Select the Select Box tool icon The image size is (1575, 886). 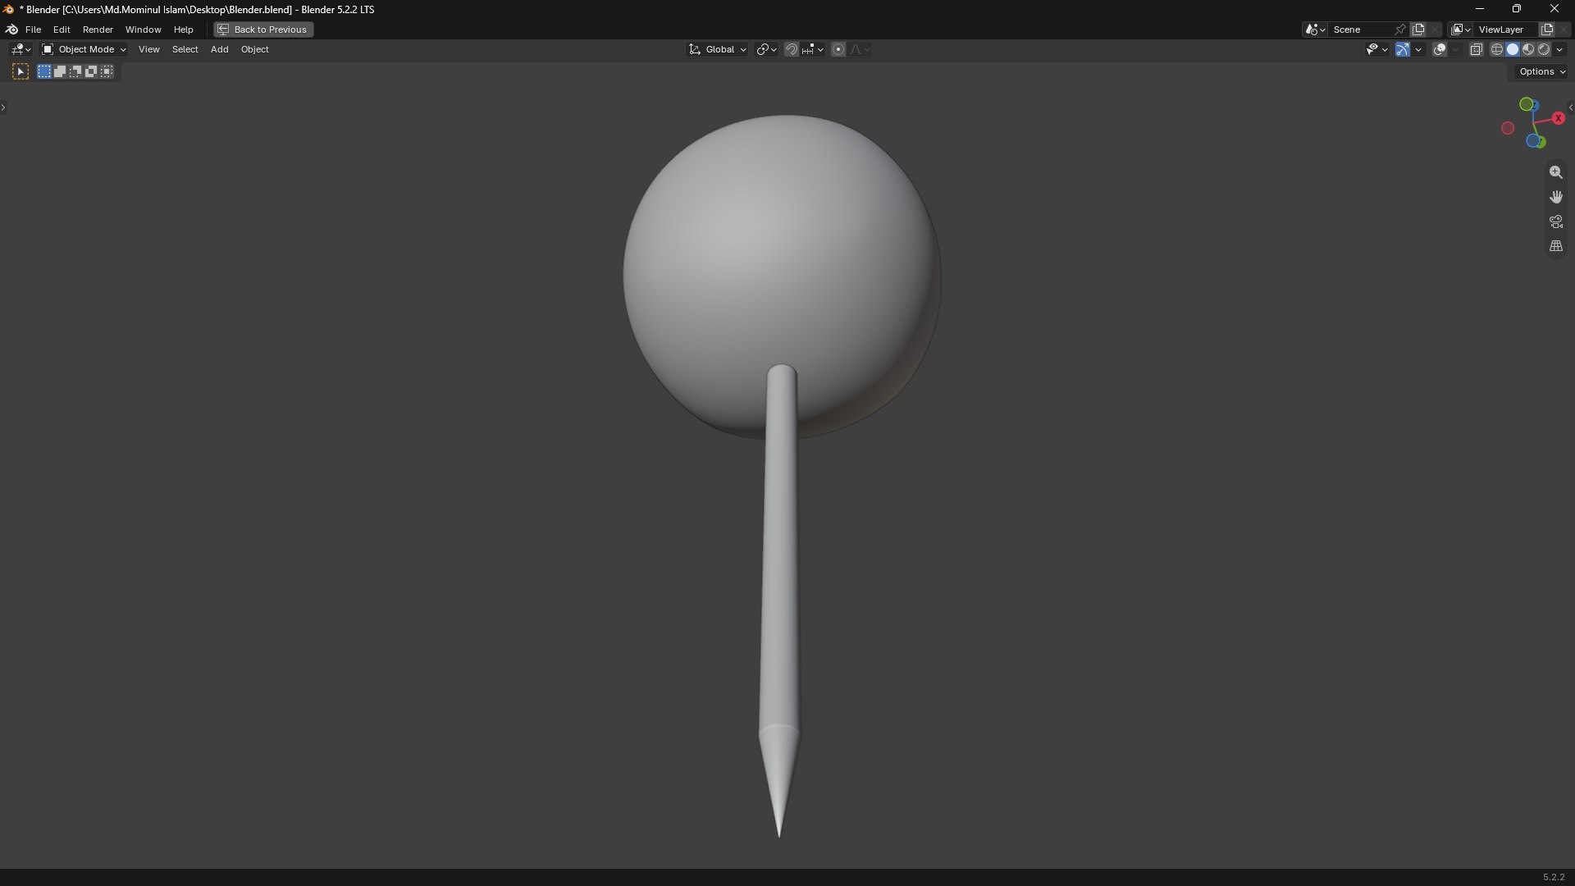click(21, 72)
